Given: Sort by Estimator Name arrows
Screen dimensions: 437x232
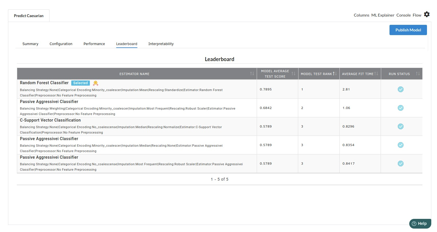Looking at the screenshot, I should tap(252, 74).
